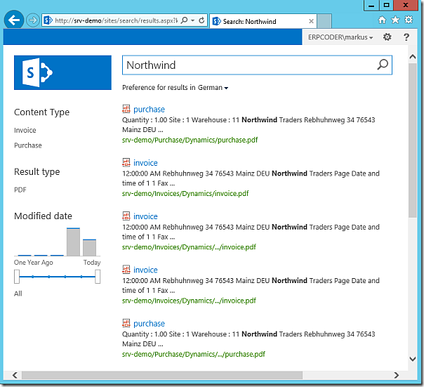Click the search box magnifier button
424x387 pixels.
tap(383, 65)
